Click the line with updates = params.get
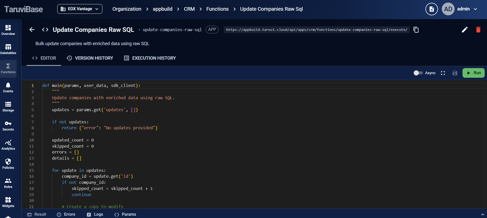Viewport: 487px width, 218px height. click(95, 110)
